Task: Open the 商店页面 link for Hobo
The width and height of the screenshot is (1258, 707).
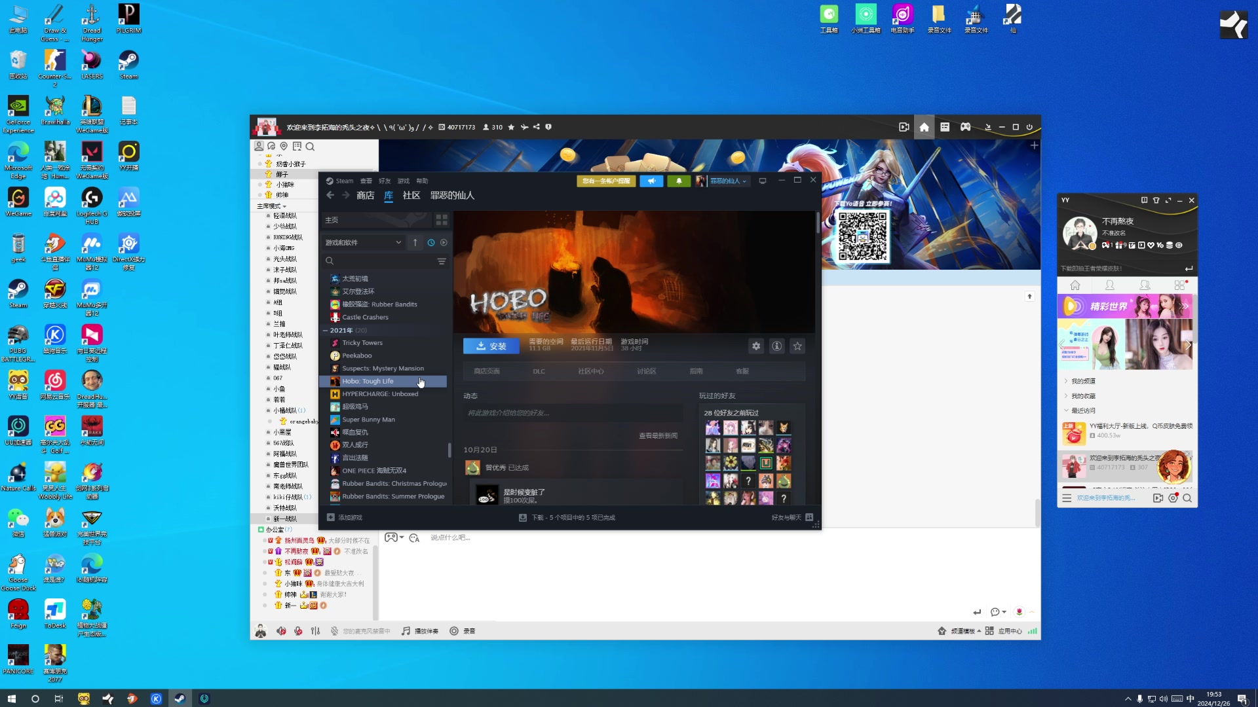Action: pyautogui.click(x=487, y=371)
